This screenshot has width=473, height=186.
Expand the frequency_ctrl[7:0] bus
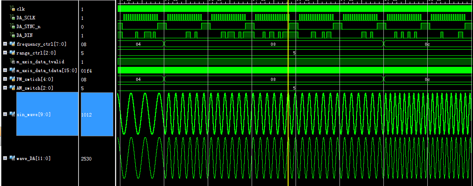[4, 44]
